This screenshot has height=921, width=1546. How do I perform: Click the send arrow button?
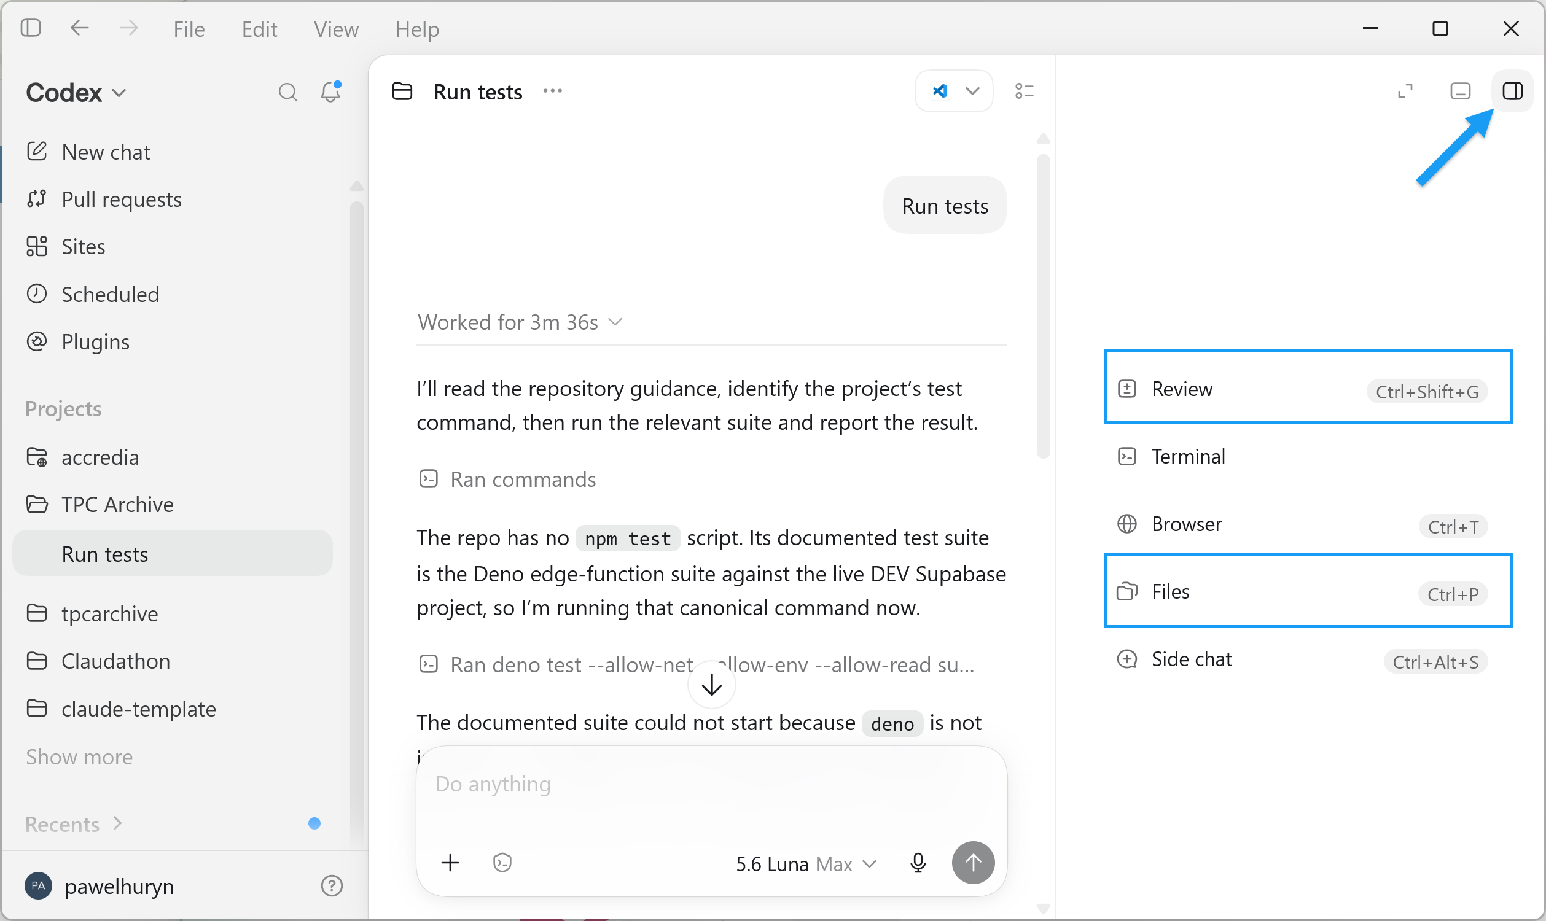pyautogui.click(x=973, y=863)
